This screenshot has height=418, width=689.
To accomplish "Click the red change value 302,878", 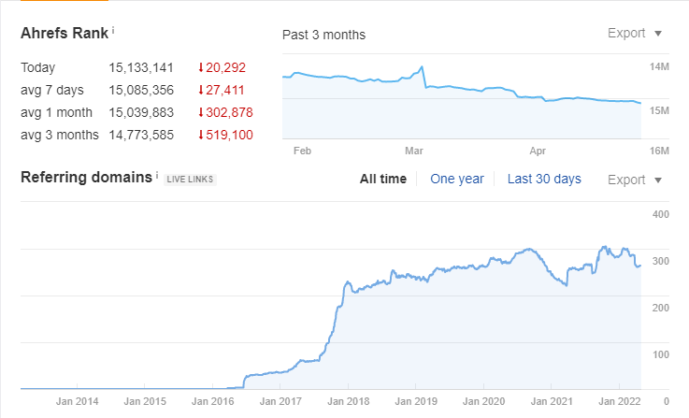I will [229, 112].
